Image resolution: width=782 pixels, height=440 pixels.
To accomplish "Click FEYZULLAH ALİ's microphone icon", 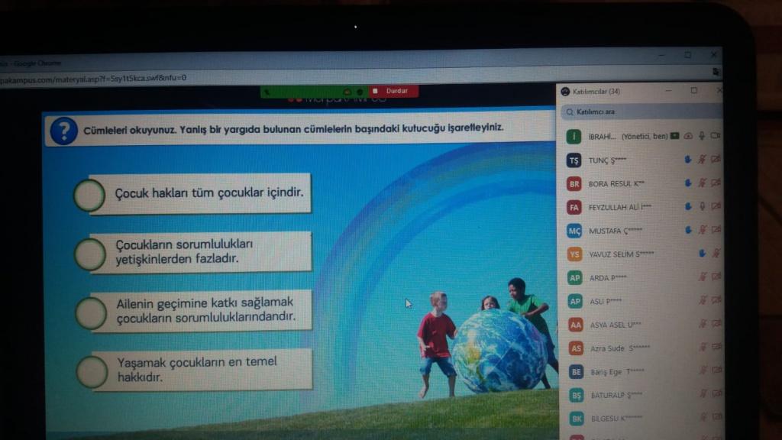I will [702, 206].
